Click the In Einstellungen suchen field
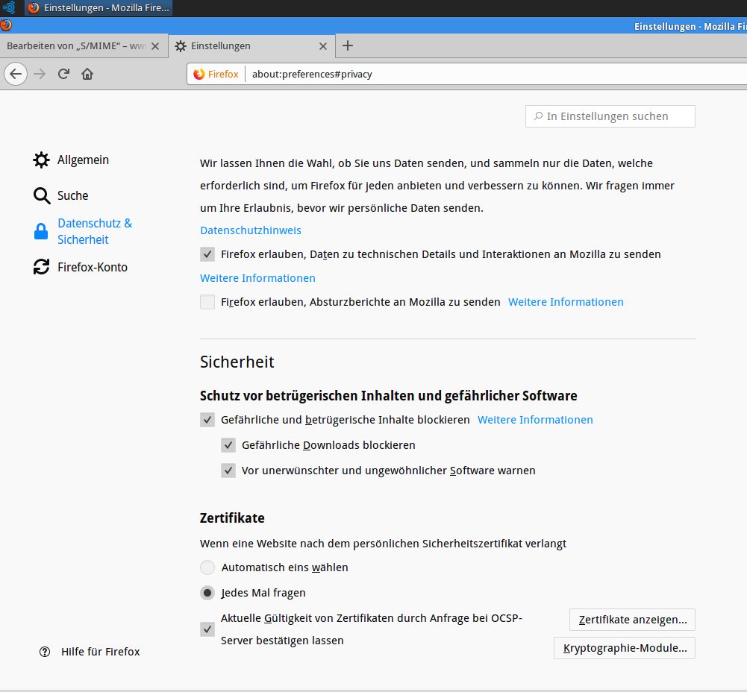 610,116
